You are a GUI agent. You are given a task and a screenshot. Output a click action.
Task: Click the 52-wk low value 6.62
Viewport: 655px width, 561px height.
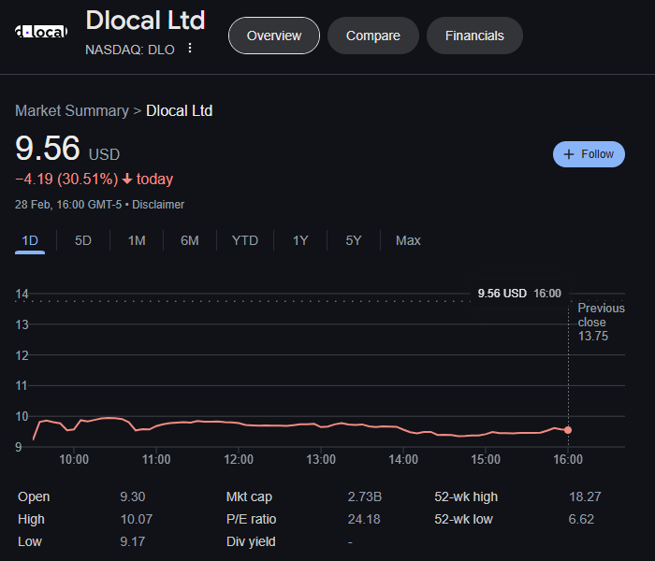coord(581,519)
